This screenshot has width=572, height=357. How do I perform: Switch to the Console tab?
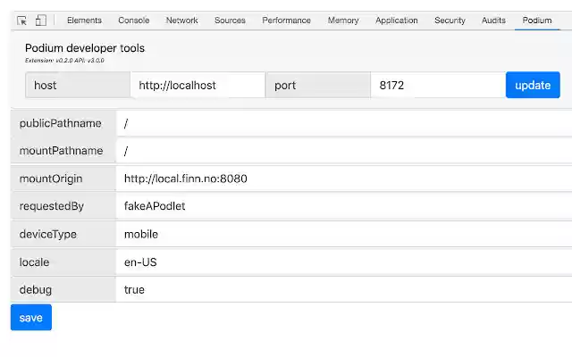[x=134, y=21]
